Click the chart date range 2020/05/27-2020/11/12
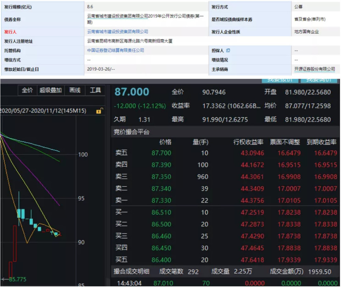Screen dimensions: 341x287 click(x=44, y=111)
